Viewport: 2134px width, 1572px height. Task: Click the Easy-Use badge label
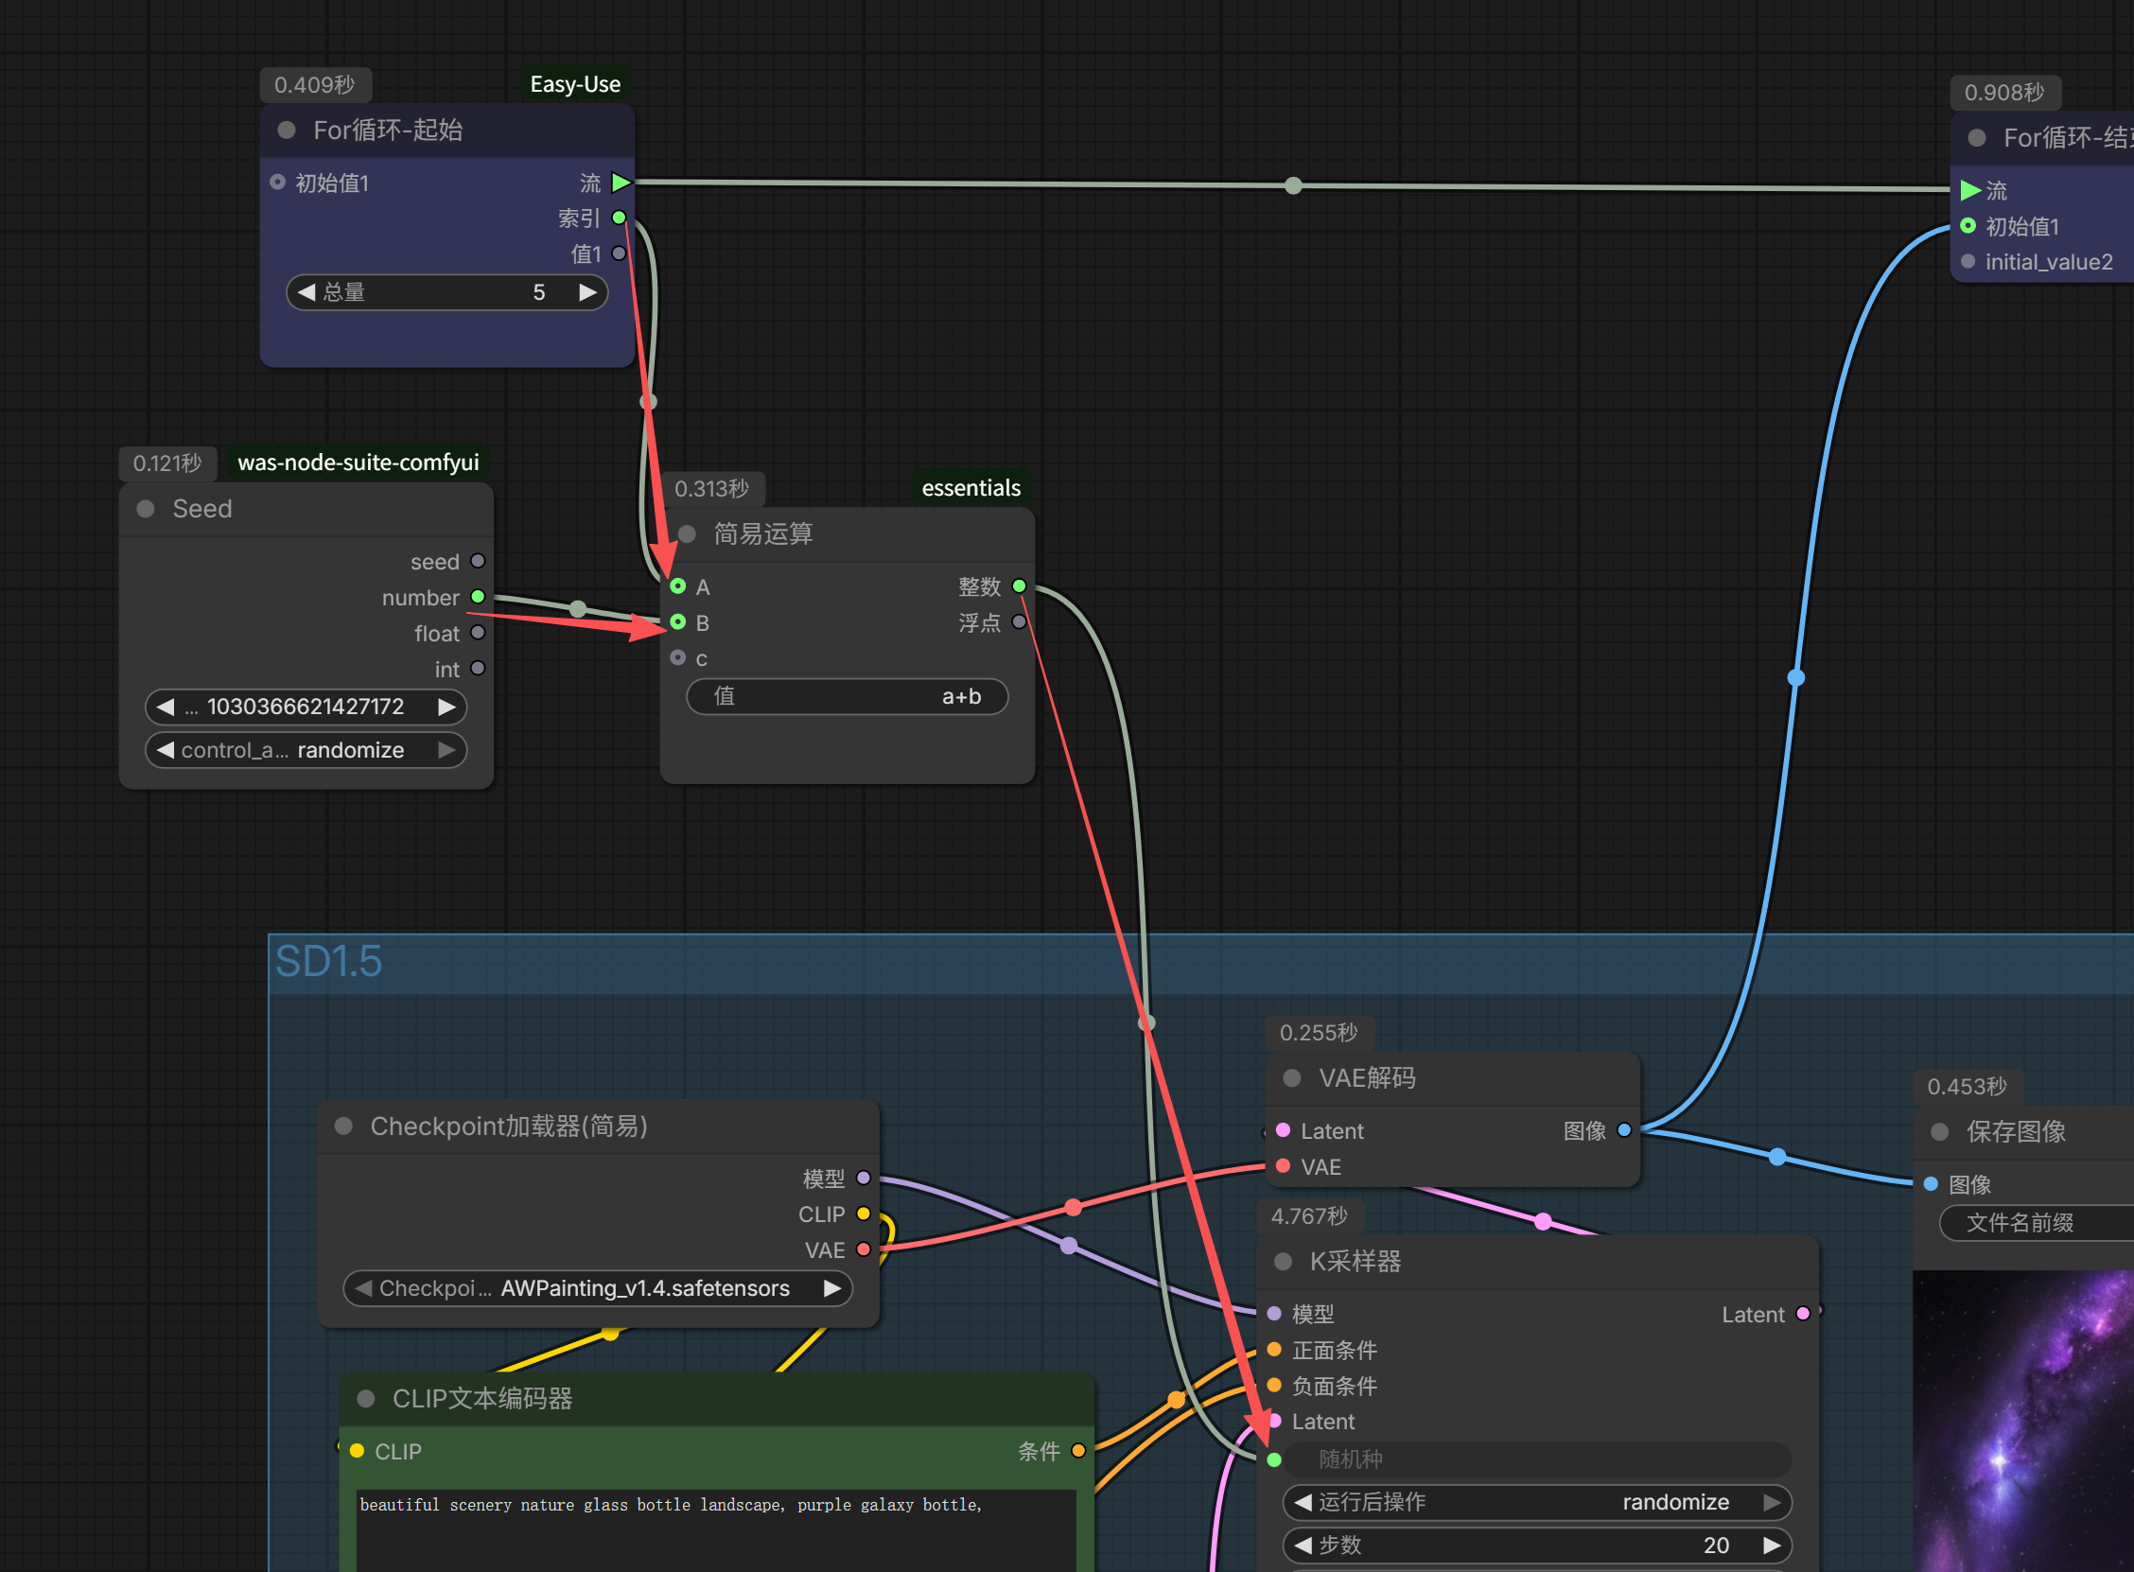(x=575, y=84)
